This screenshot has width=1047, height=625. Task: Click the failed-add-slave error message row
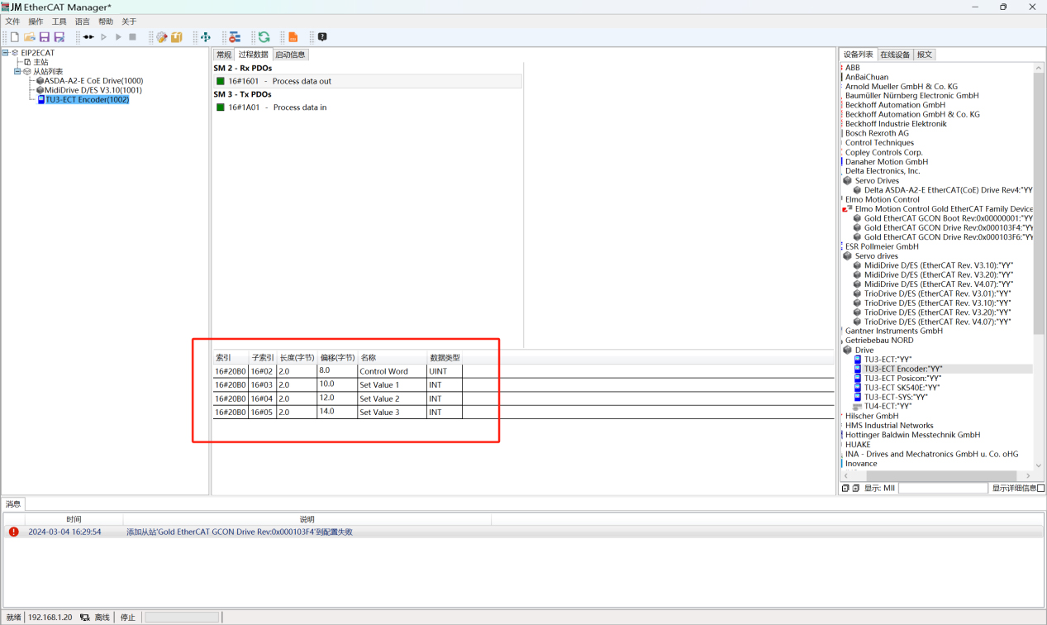pos(523,532)
